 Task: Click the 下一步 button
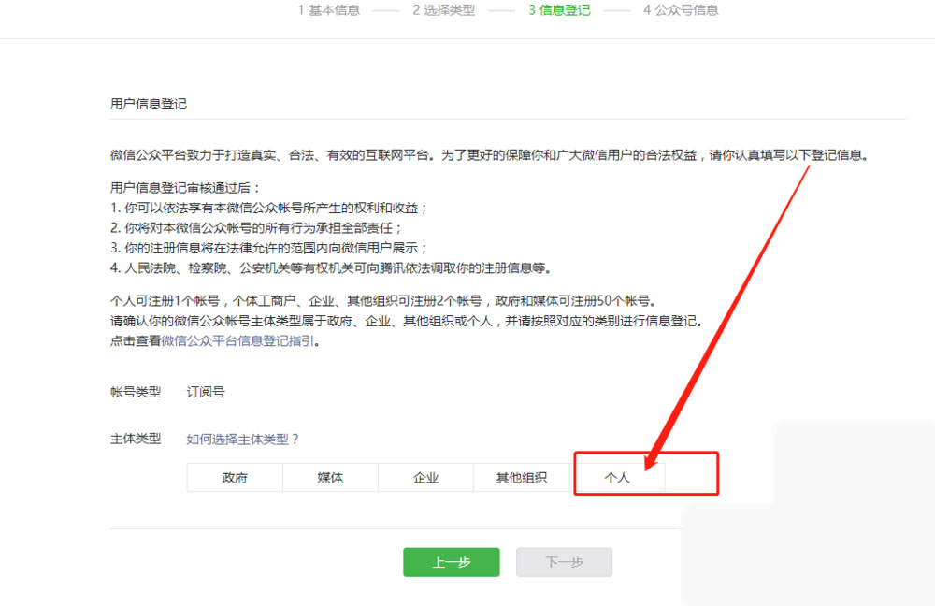click(564, 562)
